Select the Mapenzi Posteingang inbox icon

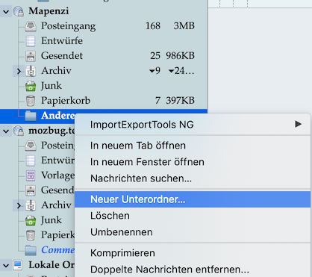click(31, 26)
